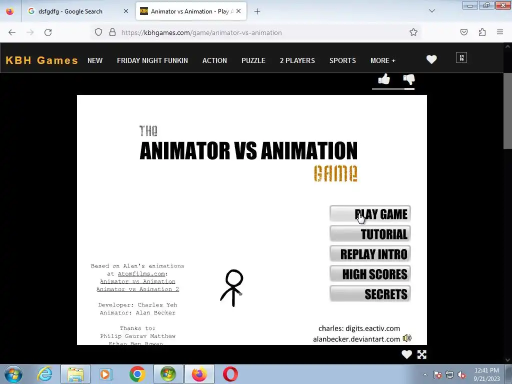Click the muted volume tray icon
The height and width of the screenshot is (384, 512).
tap(461, 375)
